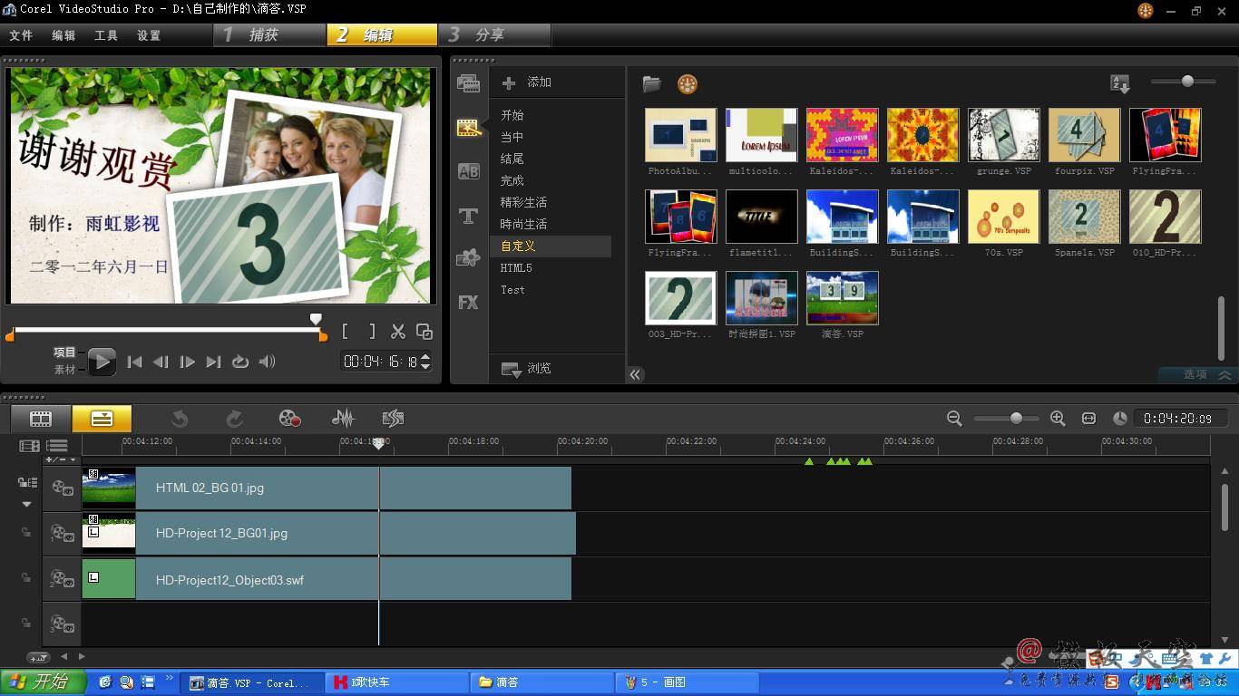
Task: Select the 开始 category
Action: point(512,115)
